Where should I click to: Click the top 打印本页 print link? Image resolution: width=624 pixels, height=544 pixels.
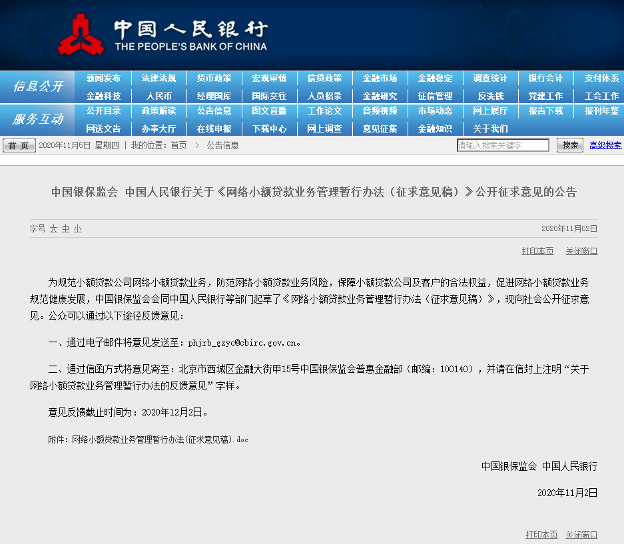(537, 251)
